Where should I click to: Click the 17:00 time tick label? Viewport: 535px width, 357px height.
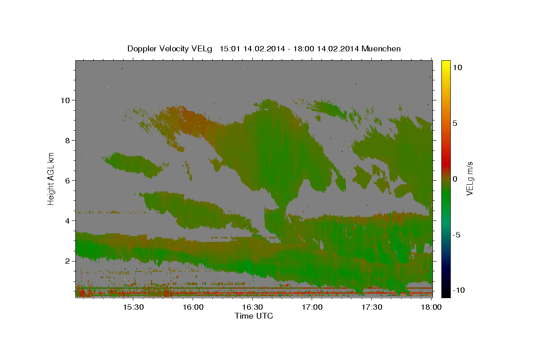click(313, 307)
